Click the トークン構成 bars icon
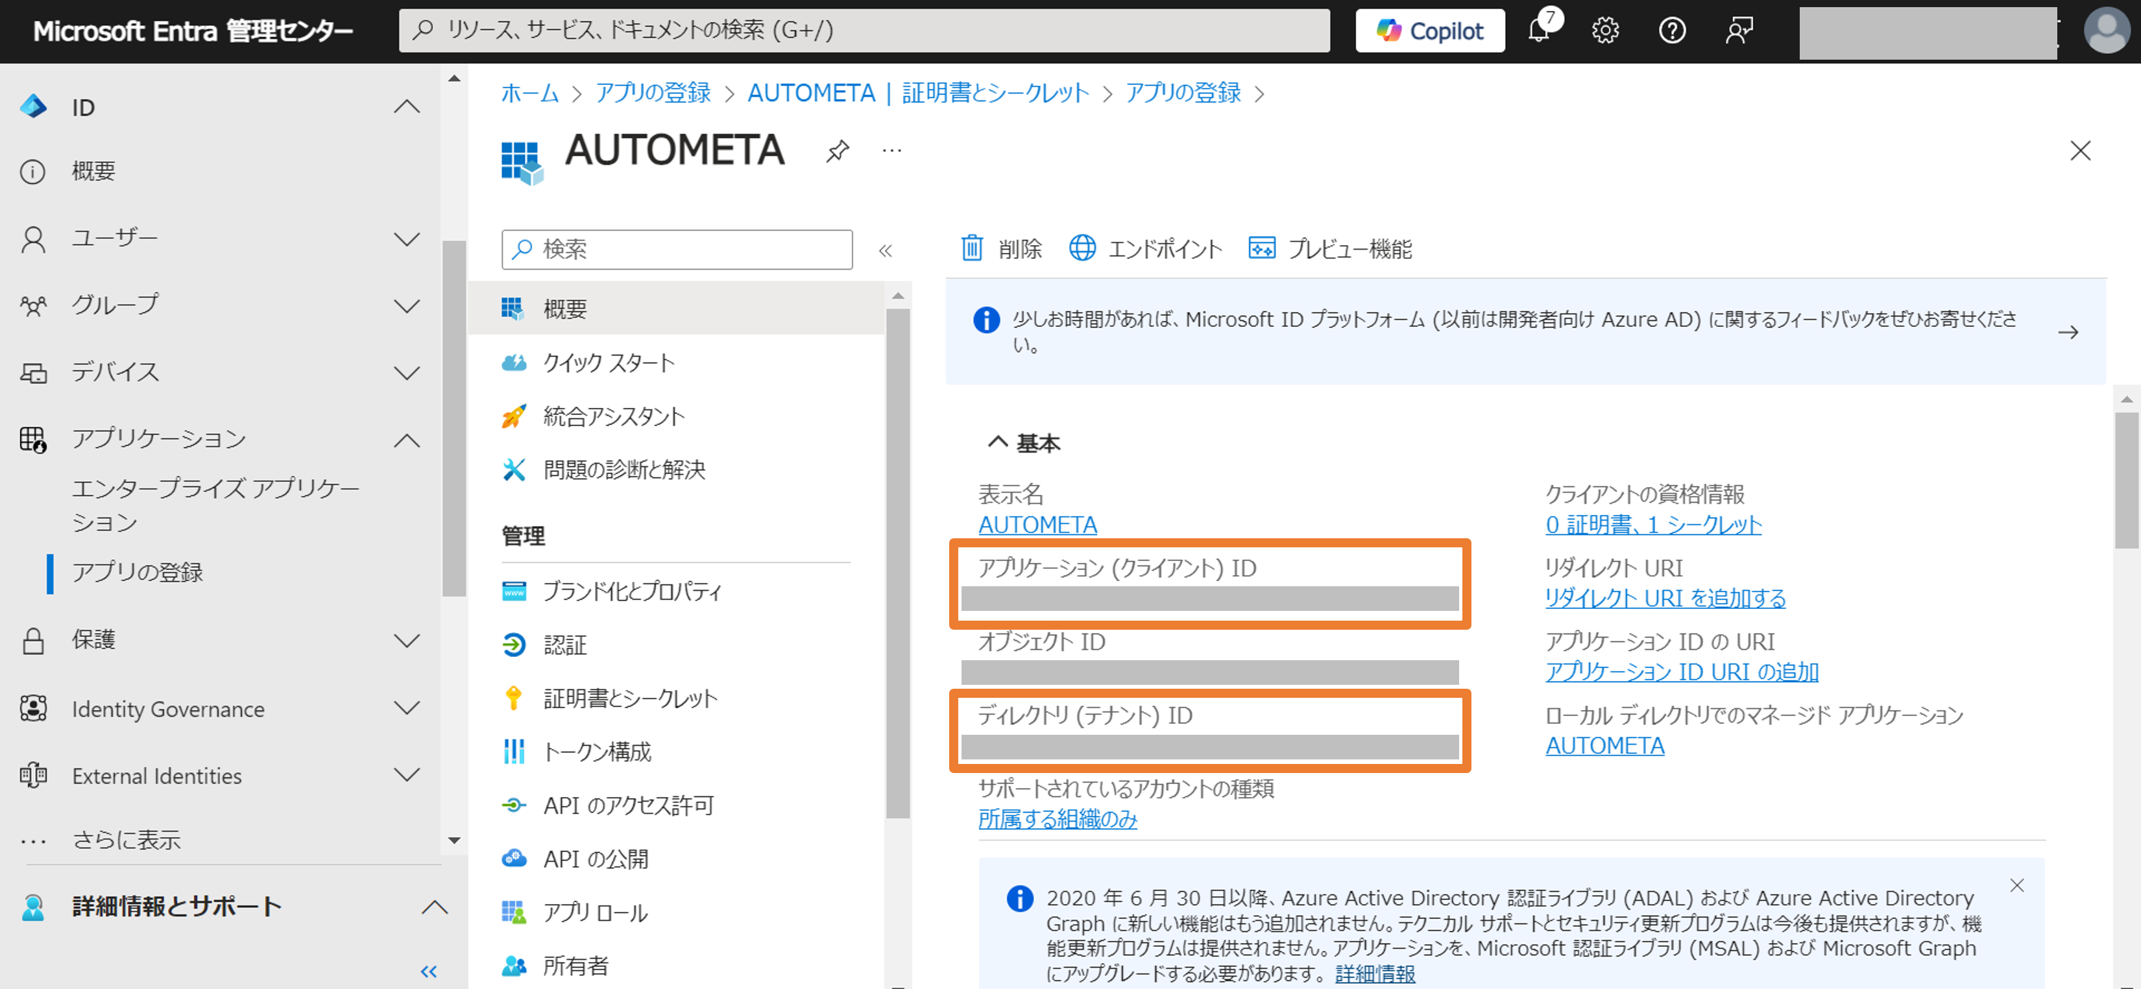This screenshot has height=989, width=2141. [514, 751]
